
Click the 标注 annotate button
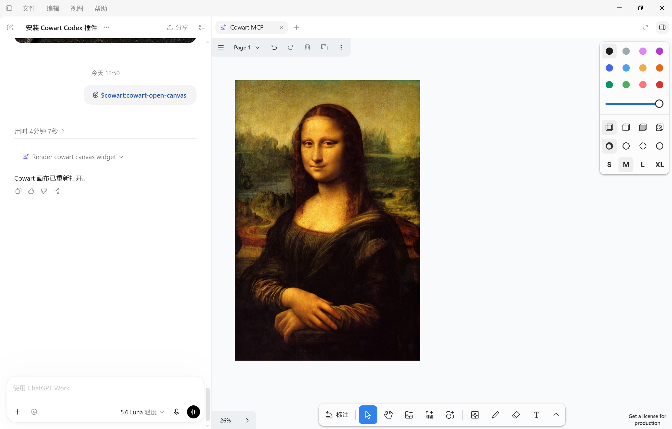[x=337, y=415]
